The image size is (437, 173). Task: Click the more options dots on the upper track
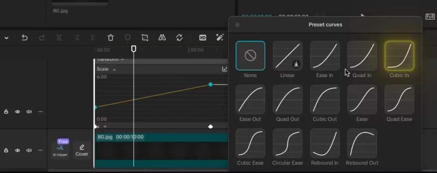click(41, 112)
